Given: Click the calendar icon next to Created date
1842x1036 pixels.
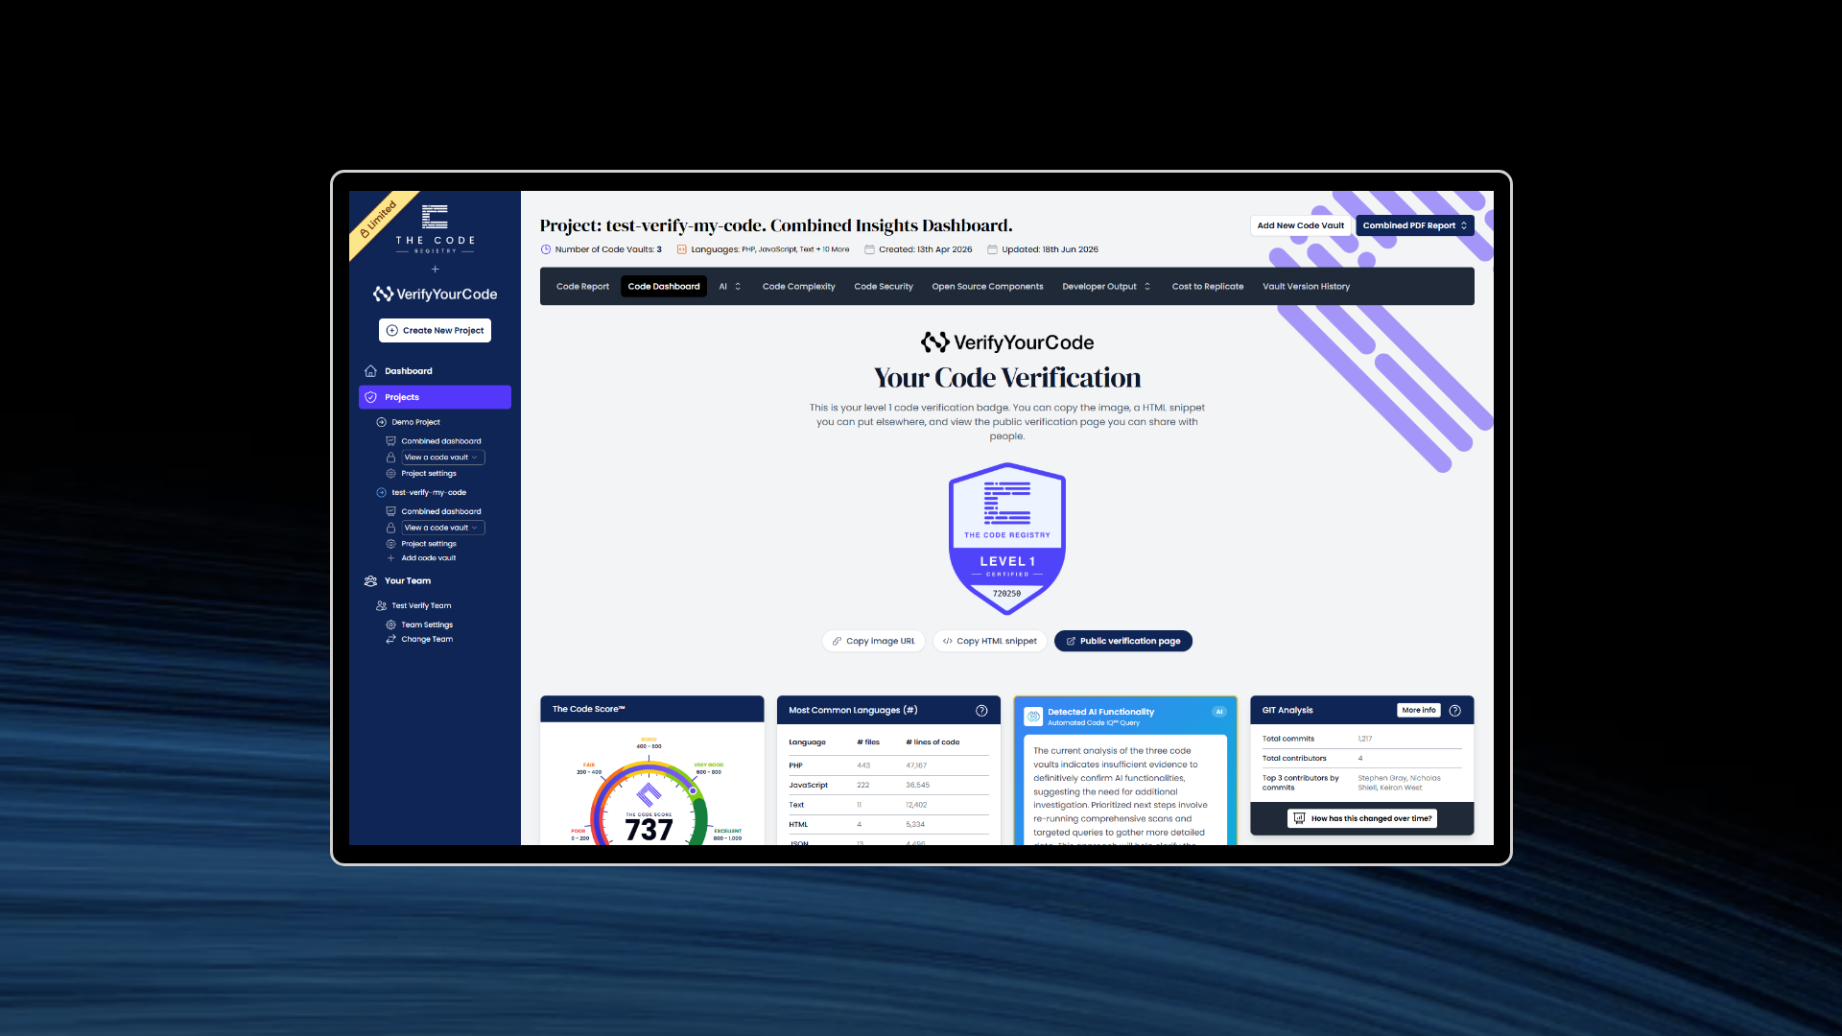Looking at the screenshot, I should (869, 249).
